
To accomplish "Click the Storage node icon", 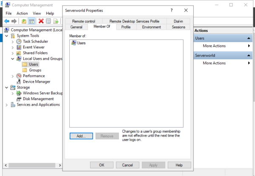I will 13,87.
